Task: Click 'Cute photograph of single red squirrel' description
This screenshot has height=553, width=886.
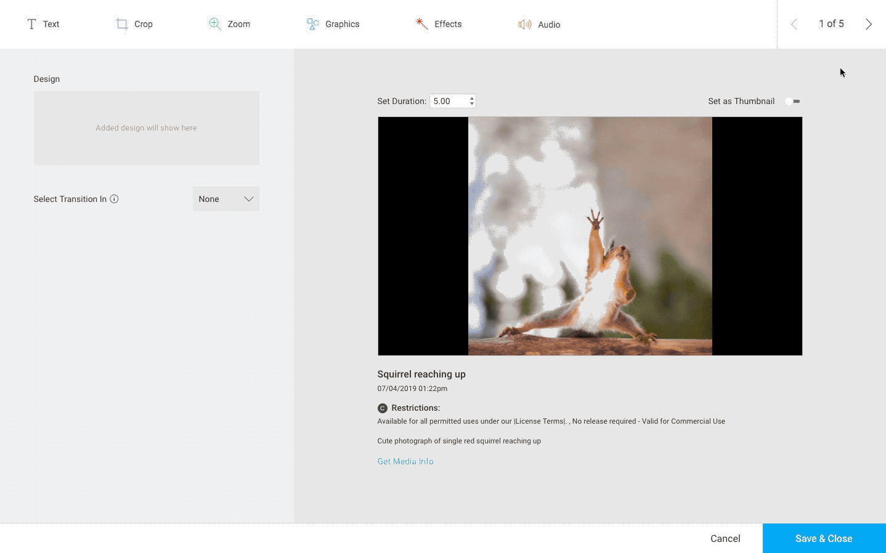Action: (459, 441)
